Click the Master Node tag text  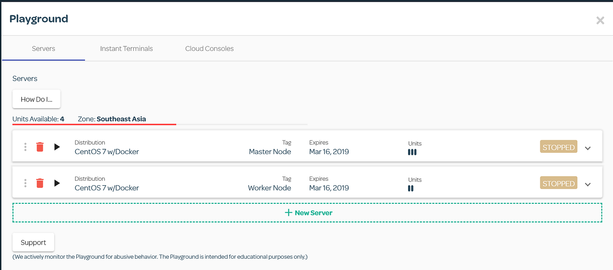point(270,152)
